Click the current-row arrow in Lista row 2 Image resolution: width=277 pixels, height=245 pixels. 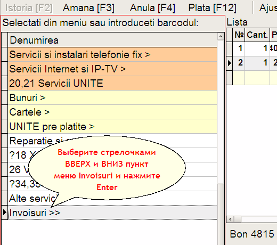tap(230, 63)
